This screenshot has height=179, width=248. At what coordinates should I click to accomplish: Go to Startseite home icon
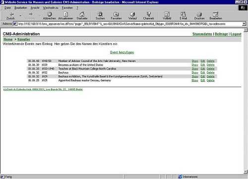tap(82, 14)
